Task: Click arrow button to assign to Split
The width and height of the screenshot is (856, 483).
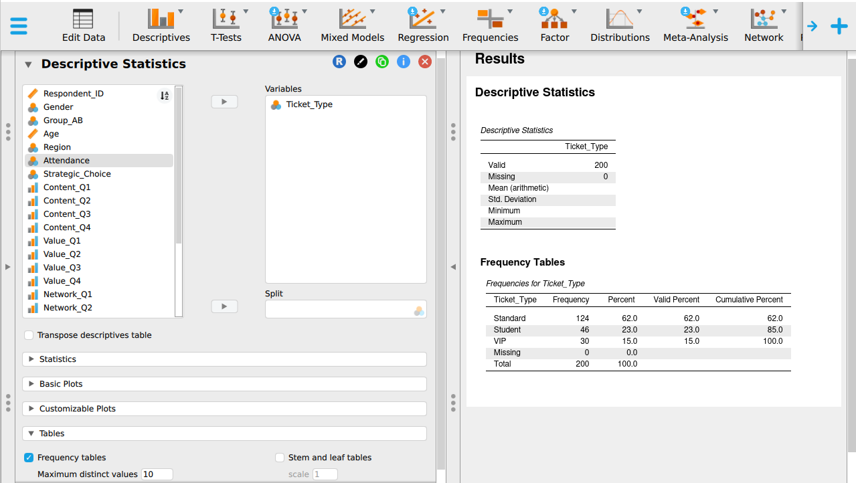Action: click(x=224, y=306)
